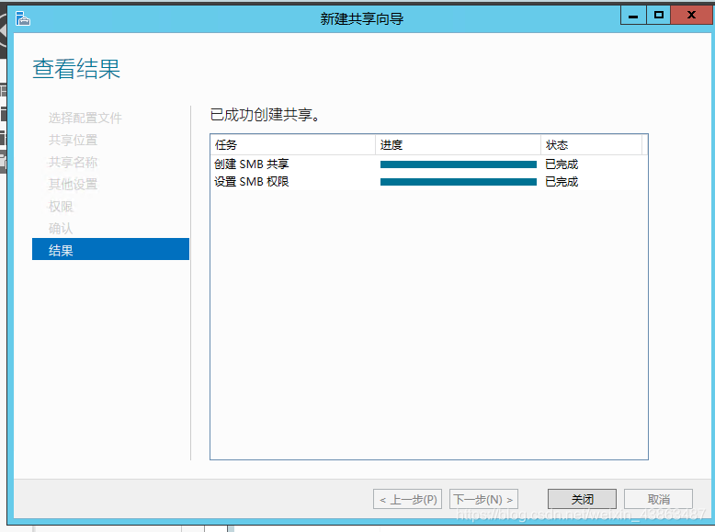Click 已完成 status of 设置 SMB 权限

pyautogui.click(x=562, y=182)
